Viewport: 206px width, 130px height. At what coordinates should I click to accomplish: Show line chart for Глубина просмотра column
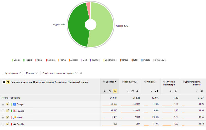point(171,91)
